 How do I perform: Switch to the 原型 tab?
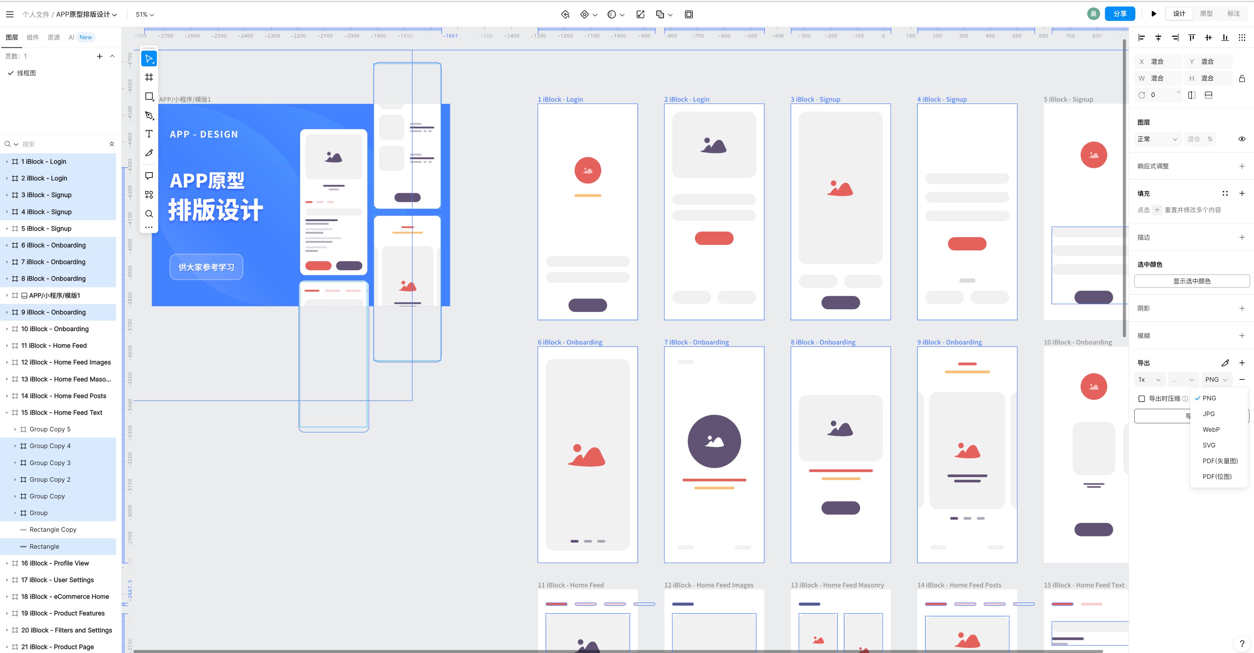pos(1206,14)
